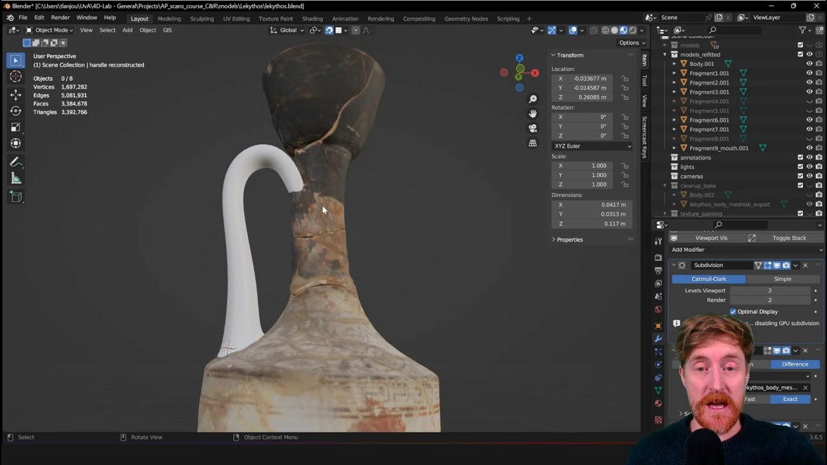Open the Tool properties tab icon
This screenshot has height=465, width=827.
[x=658, y=242]
